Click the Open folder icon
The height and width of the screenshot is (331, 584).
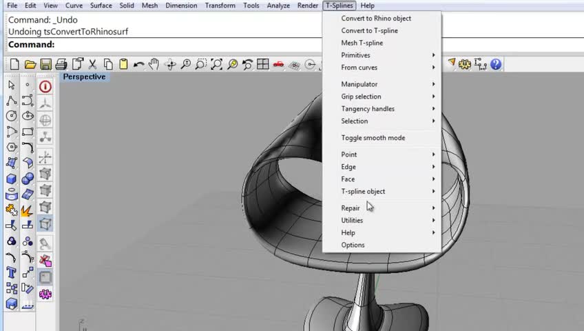point(30,65)
